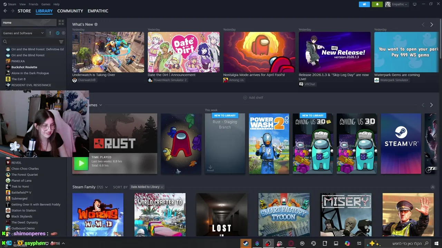Open the View menu
The image size is (442, 248).
tap(22, 4)
